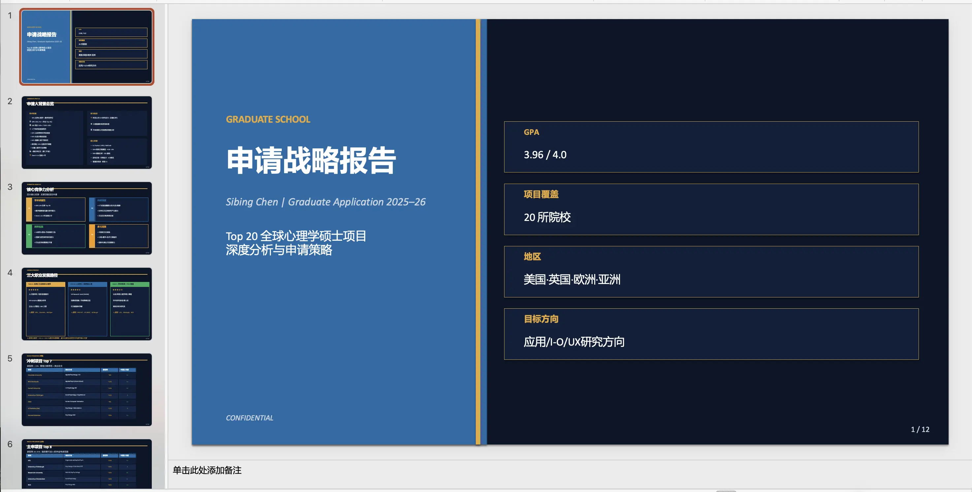The image size is (972, 492).
Task: Click the slide number 4 label in panel
Action: click(x=10, y=273)
